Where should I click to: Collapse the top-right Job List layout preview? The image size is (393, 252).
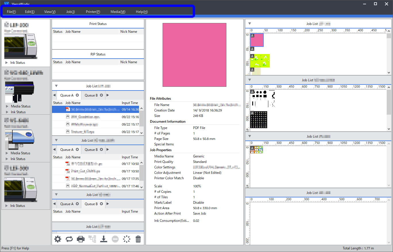[x=249, y=24]
